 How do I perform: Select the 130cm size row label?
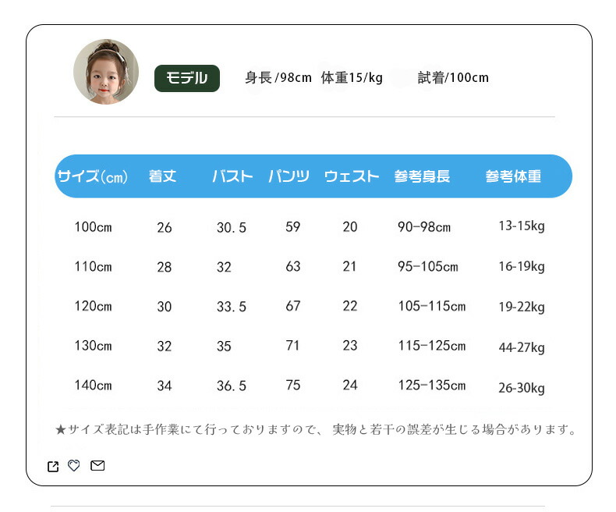(93, 346)
